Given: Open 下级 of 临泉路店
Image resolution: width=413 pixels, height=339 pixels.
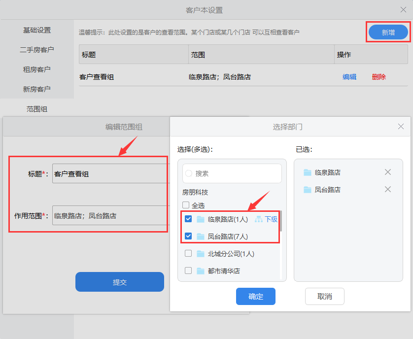Looking at the screenshot, I should 271,219.
